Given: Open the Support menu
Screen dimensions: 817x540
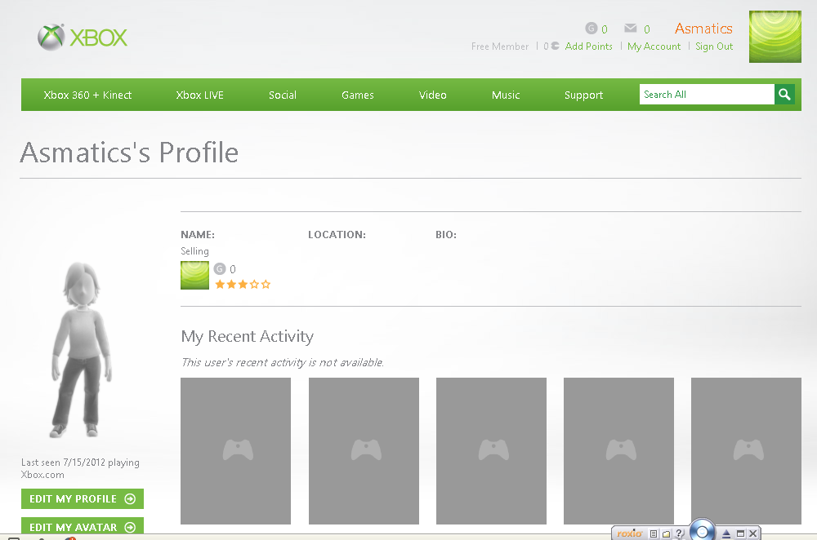Looking at the screenshot, I should [x=583, y=95].
